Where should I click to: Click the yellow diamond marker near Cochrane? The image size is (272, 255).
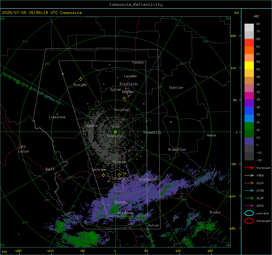tap(103, 175)
